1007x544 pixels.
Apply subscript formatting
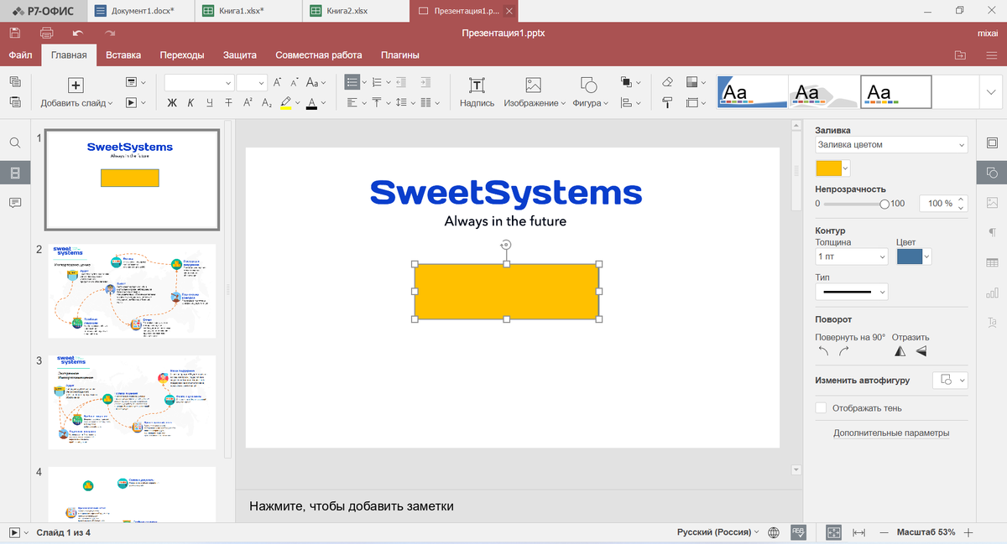click(267, 102)
